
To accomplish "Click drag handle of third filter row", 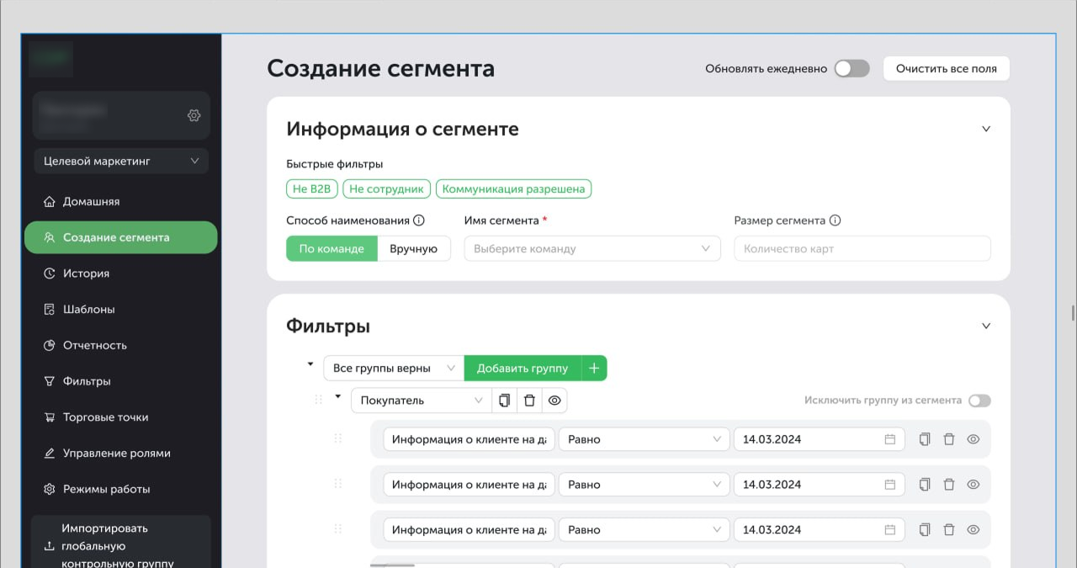I will tap(338, 529).
